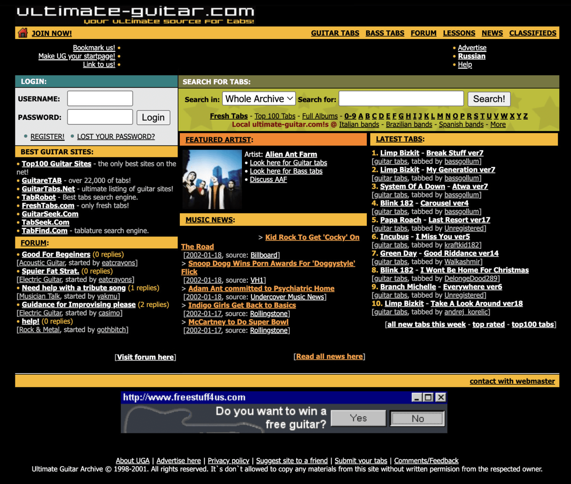Open the Help link
Viewport: 571px width, 484px height.
click(465, 65)
